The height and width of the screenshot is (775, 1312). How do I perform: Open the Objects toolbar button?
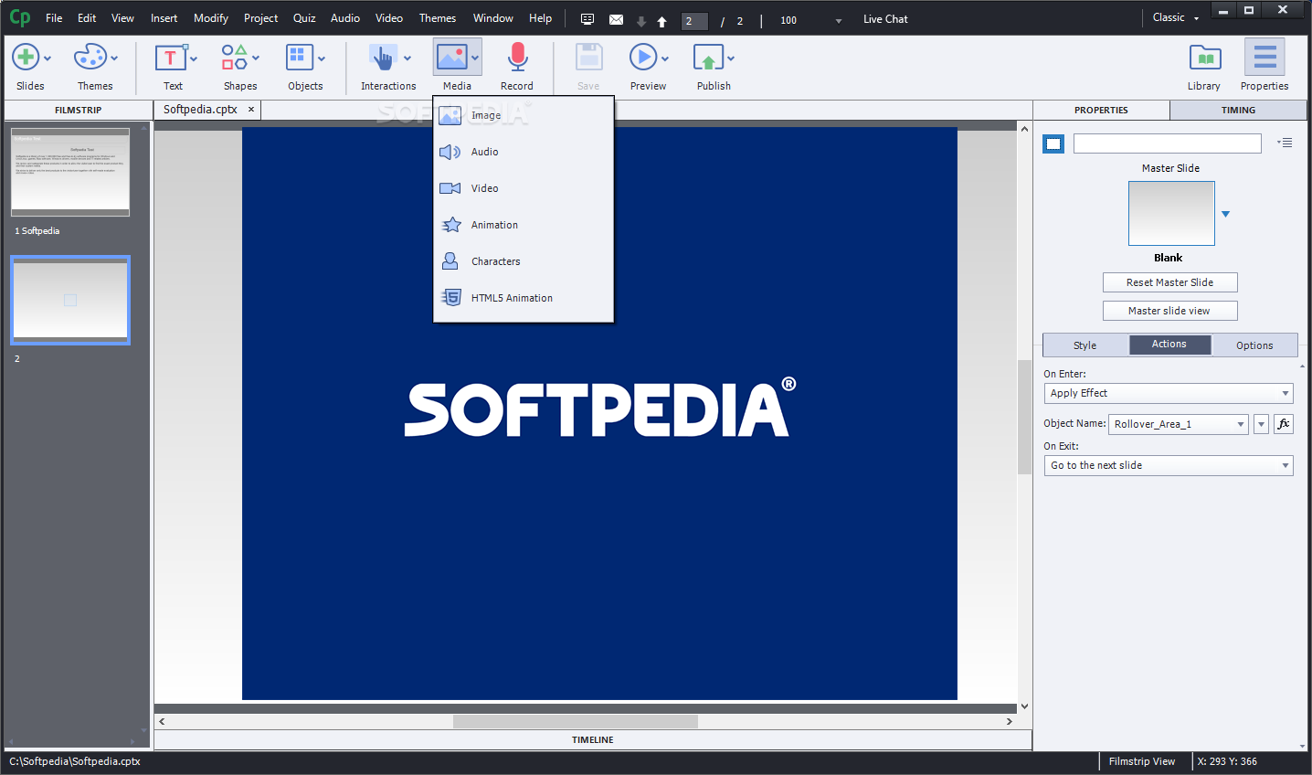pyautogui.click(x=305, y=67)
